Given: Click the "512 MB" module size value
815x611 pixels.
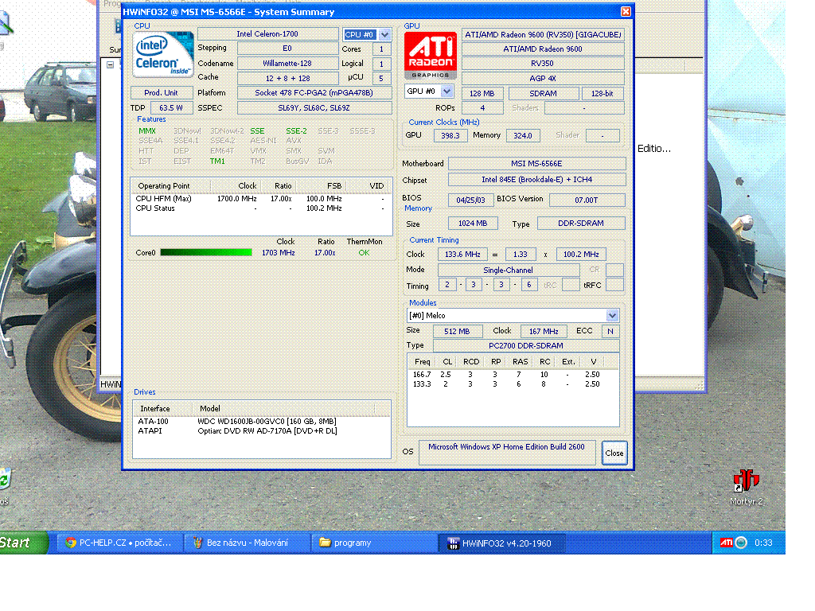Looking at the screenshot, I should [x=457, y=332].
